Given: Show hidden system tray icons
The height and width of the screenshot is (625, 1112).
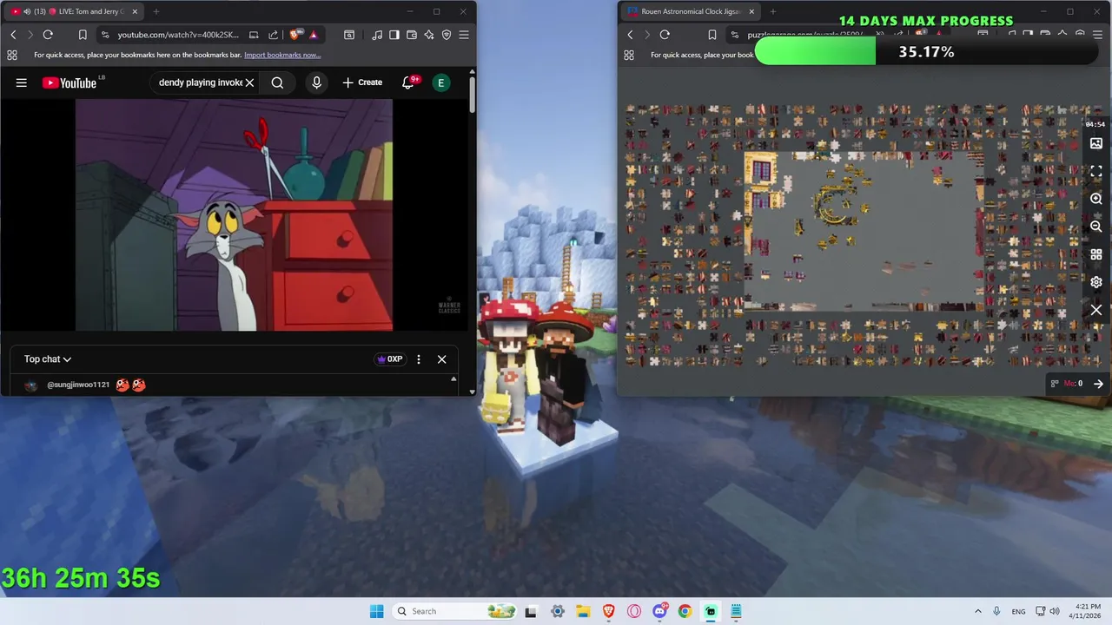Looking at the screenshot, I should tap(977, 611).
